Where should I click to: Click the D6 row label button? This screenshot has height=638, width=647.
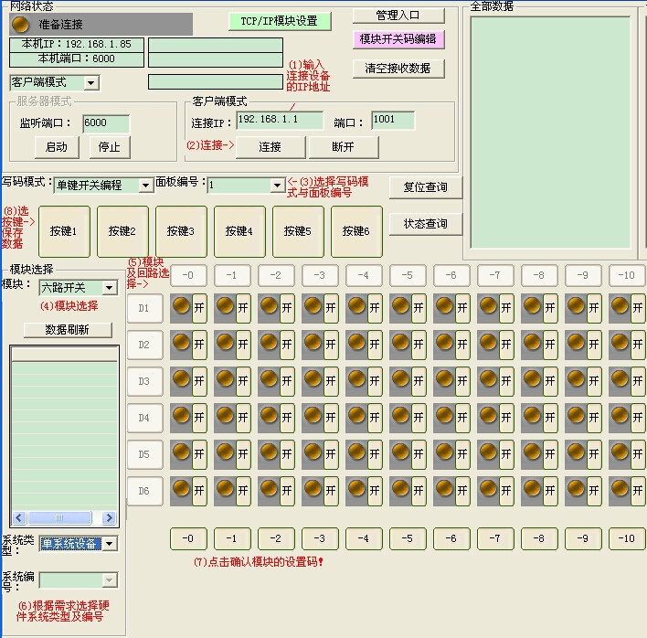pos(144,491)
